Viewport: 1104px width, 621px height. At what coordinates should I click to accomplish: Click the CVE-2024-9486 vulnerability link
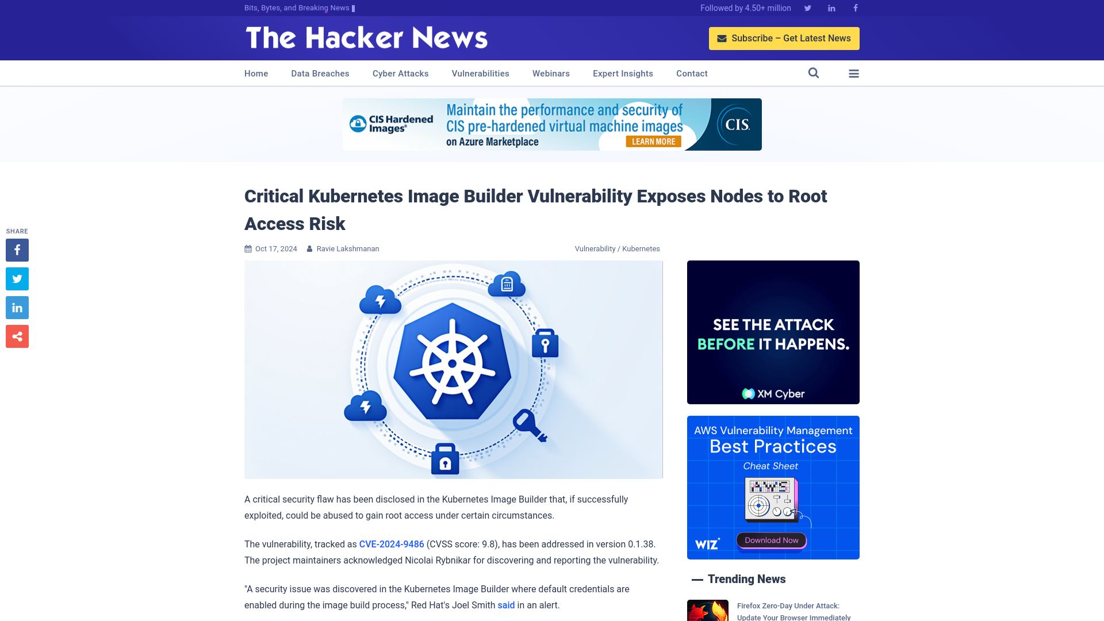point(391,543)
